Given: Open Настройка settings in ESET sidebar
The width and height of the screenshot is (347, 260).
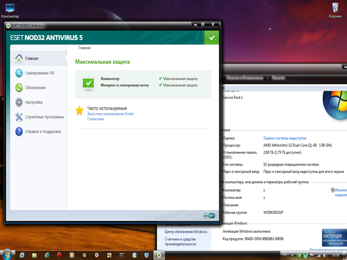Looking at the screenshot, I should tap(38, 102).
